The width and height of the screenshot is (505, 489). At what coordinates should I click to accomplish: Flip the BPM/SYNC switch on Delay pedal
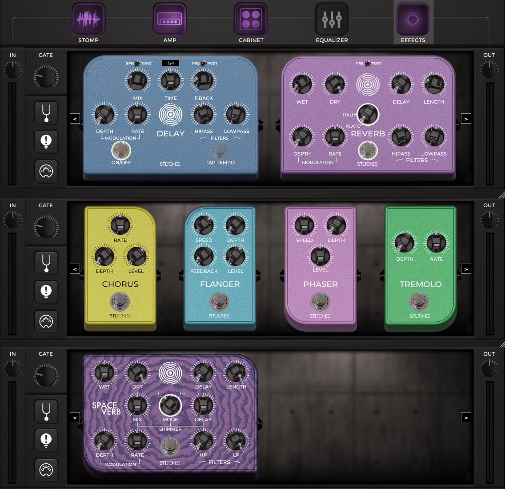point(138,64)
